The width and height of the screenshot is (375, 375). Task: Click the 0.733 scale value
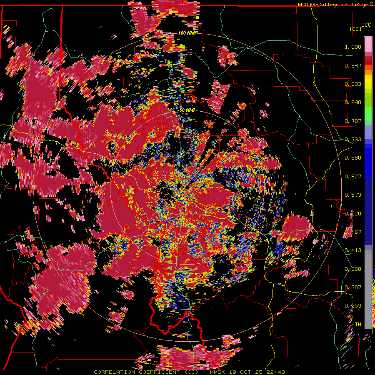[x=353, y=140]
